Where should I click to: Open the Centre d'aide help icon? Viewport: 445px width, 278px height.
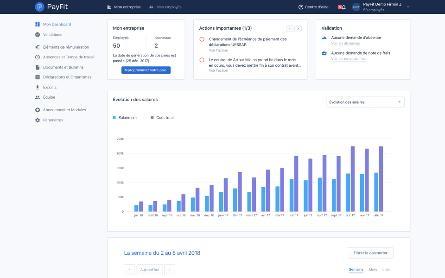coord(301,7)
